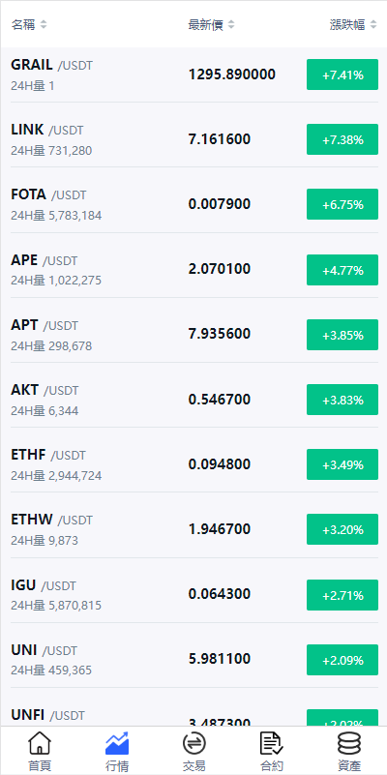Click the AKT +3.83% green badge
The image size is (387, 775).
[x=342, y=400]
